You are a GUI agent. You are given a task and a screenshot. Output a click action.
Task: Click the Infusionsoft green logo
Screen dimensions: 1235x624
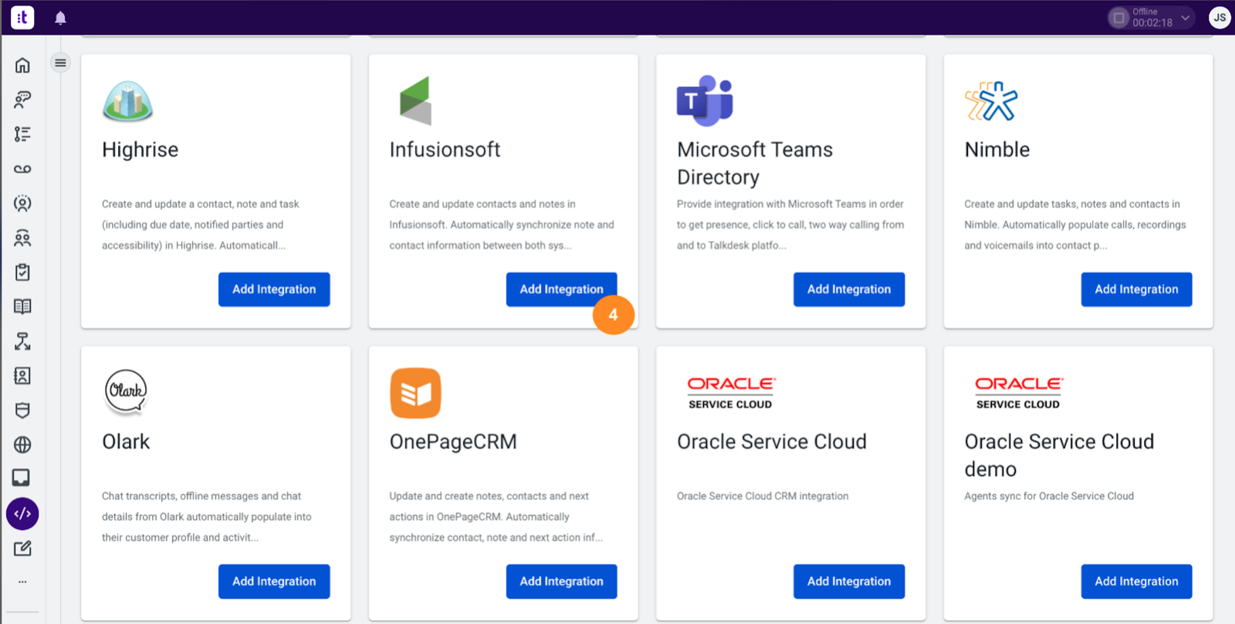click(415, 101)
